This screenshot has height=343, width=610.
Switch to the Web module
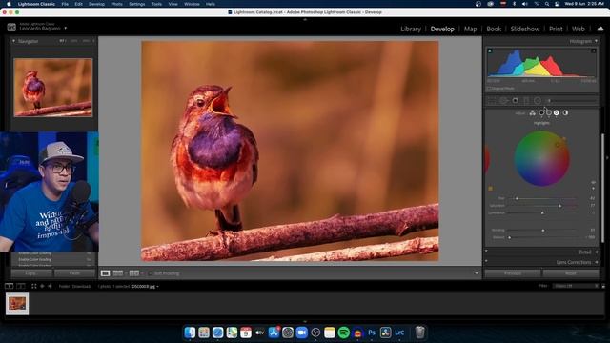(x=579, y=29)
